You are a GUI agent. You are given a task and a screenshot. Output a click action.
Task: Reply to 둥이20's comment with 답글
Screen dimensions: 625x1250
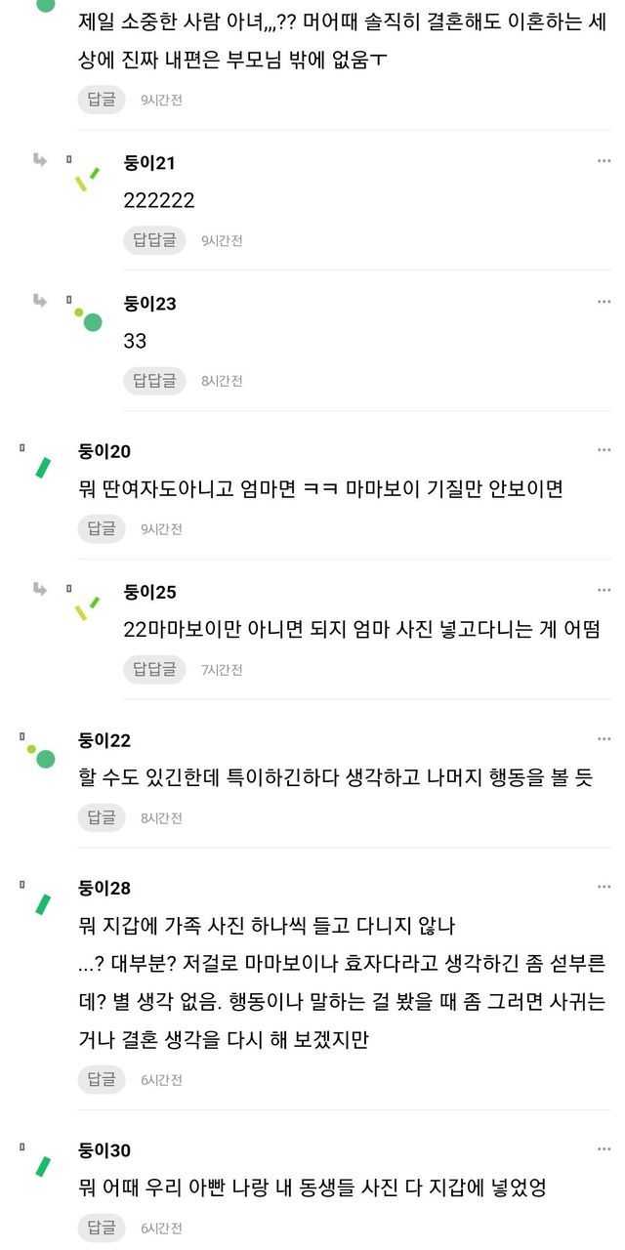click(x=102, y=528)
